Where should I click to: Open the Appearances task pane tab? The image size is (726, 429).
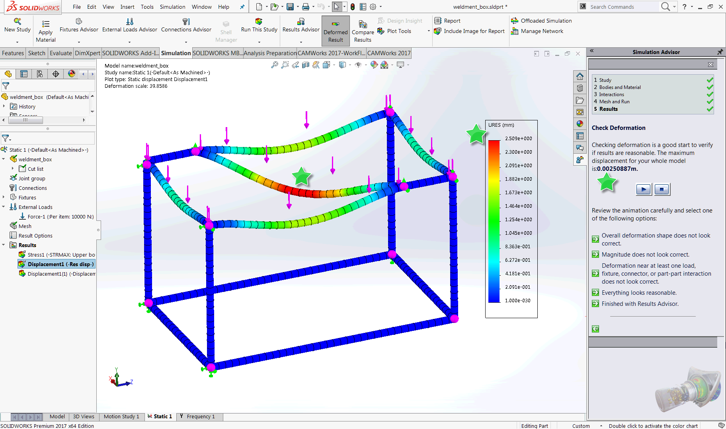[580, 124]
